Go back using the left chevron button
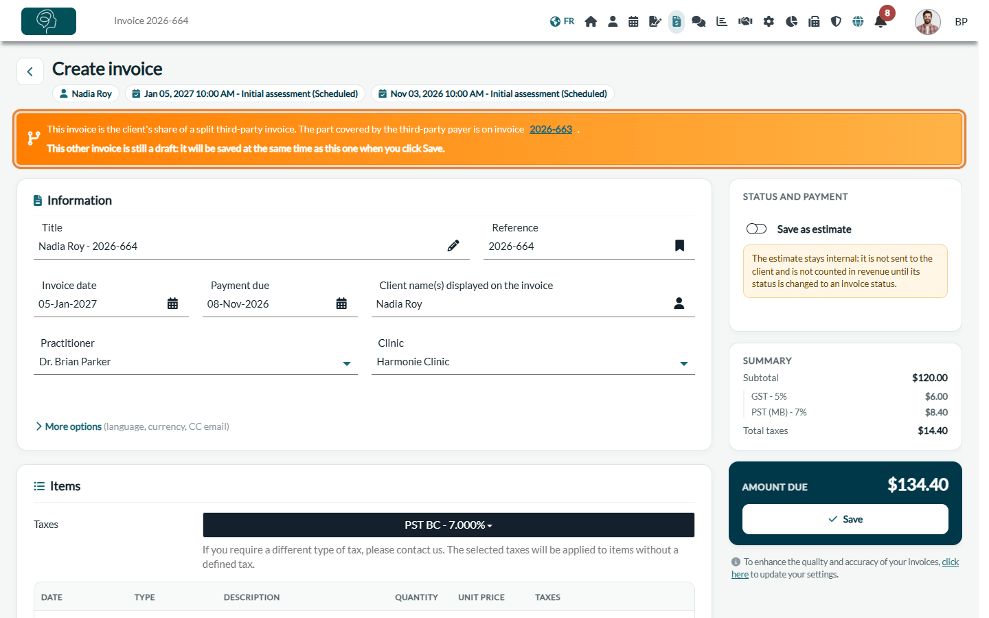The width and height of the screenshot is (989, 618). click(x=30, y=71)
